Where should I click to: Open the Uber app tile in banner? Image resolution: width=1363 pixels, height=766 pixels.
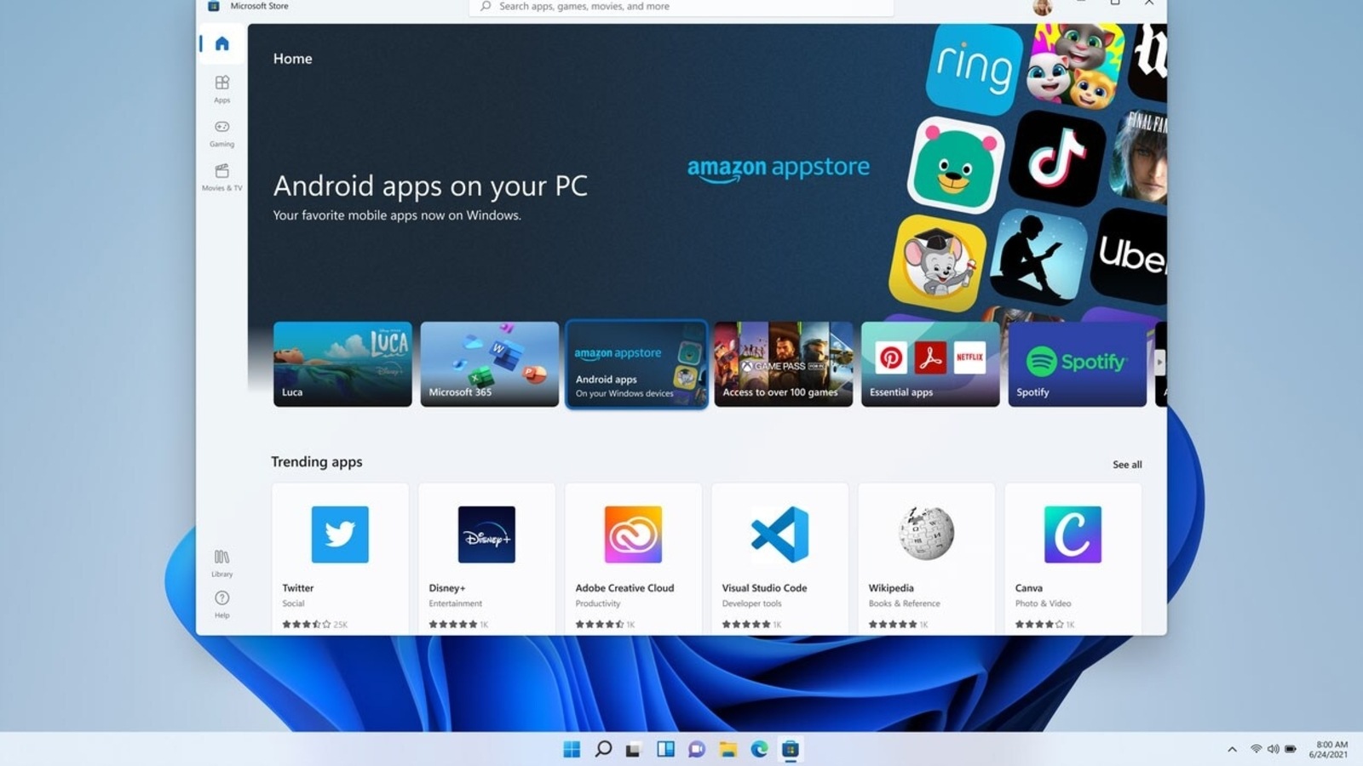[x=1129, y=254]
